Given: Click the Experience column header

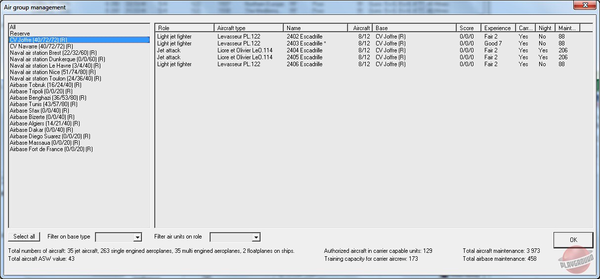Looking at the screenshot, I should (498, 28).
